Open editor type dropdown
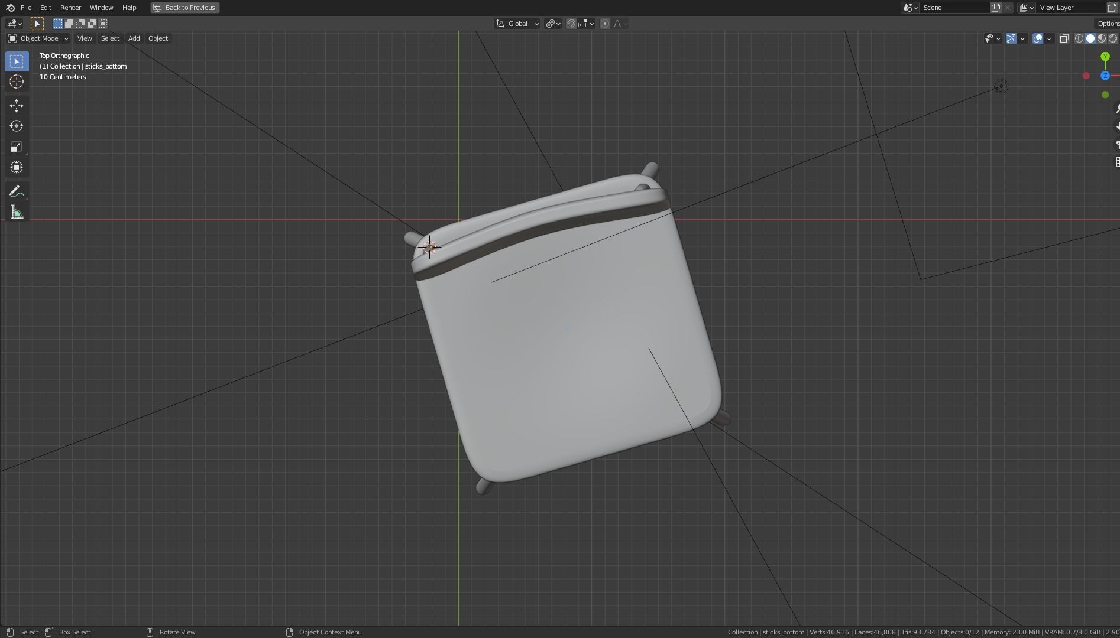The width and height of the screenshot is (1120, 638). (14, 24)
